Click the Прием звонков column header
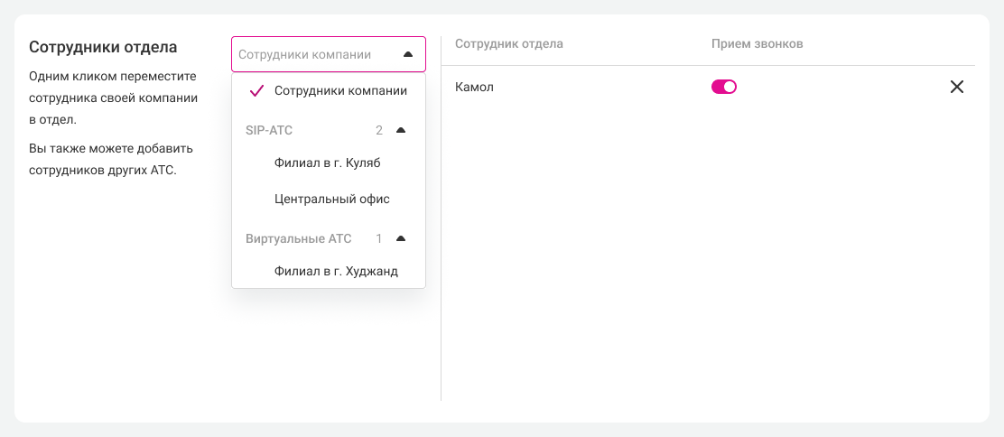 pos(757,43)
